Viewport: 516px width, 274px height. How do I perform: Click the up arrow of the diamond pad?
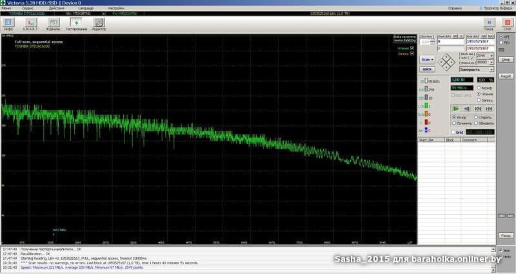446,57
